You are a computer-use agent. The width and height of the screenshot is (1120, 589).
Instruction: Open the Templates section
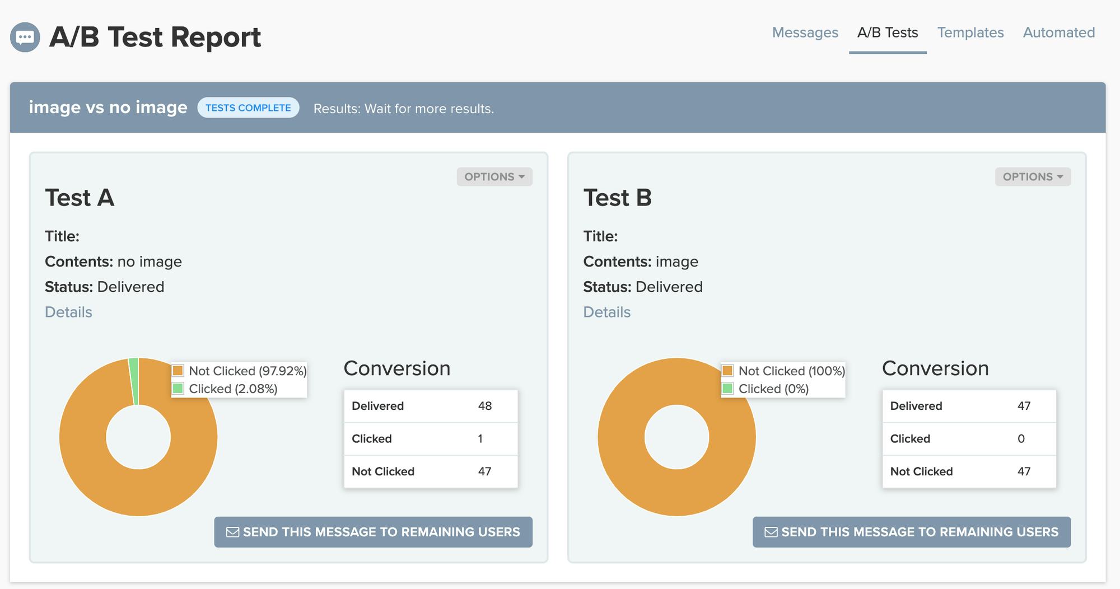pyautogui.click(x=970, y=32)
